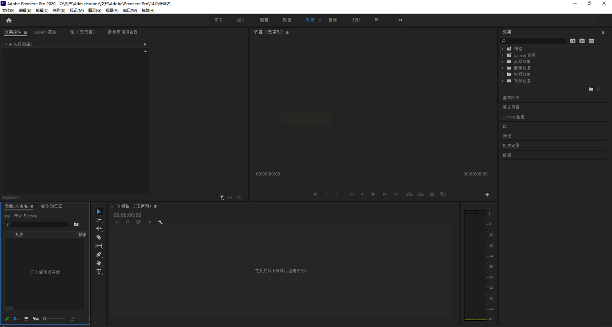612x327 pixels.
Task: Select the Hand tool
Action: pyautogui.click(x=99, y=263)
